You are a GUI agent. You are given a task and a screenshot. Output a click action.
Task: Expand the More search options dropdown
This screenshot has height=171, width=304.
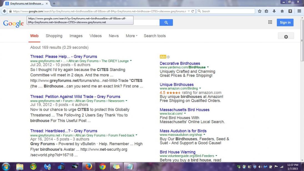[131, 36]
